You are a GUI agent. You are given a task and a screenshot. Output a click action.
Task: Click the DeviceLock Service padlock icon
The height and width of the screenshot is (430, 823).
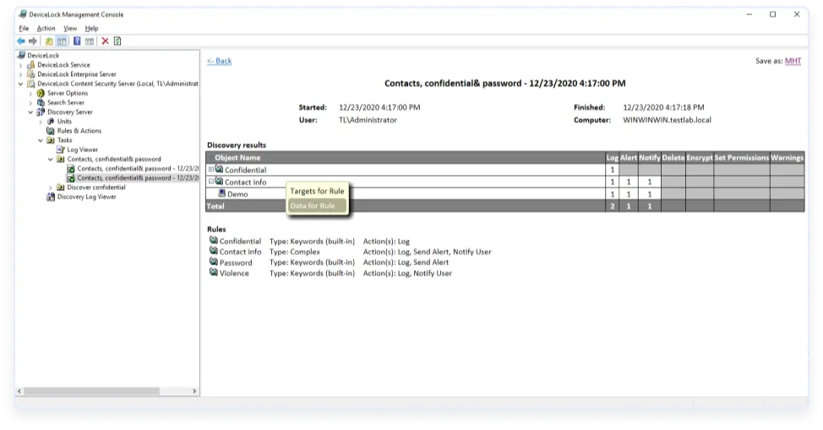[31, 64]
